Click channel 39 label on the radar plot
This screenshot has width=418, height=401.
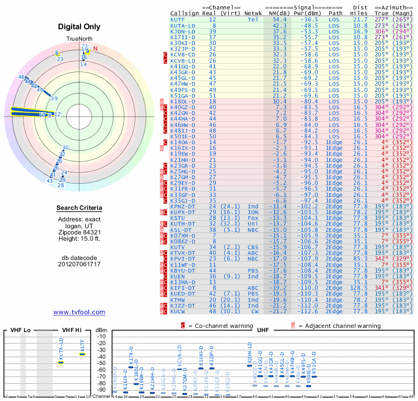point(54,99)
